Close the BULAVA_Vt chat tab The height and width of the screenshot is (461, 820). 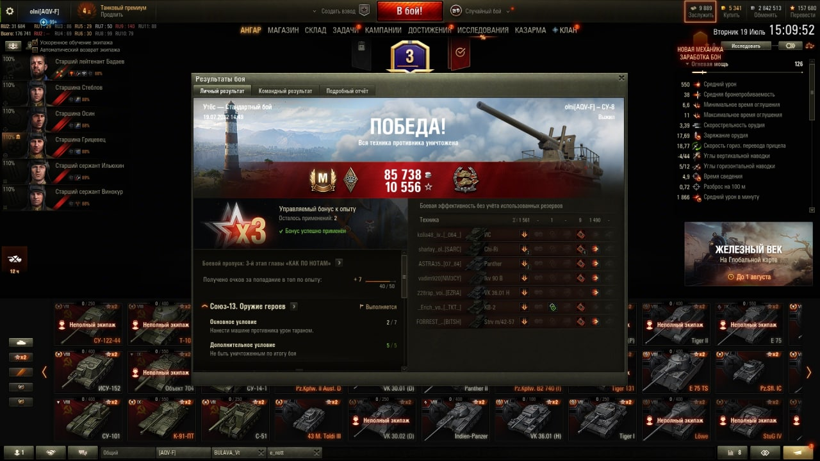click(x=261, y=453)
